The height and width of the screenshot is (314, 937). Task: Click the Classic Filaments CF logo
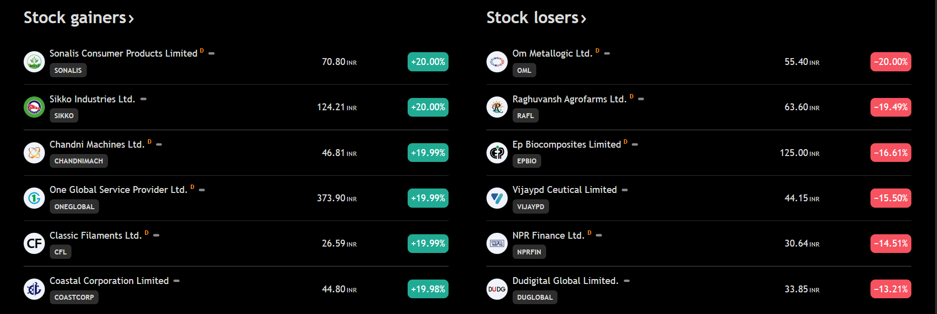click(x=34, y=244)
